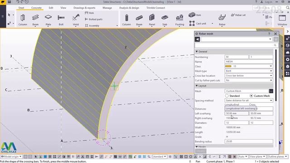290x163 pixels.
Task: Select the steel Plate tool
Action: 48,20
